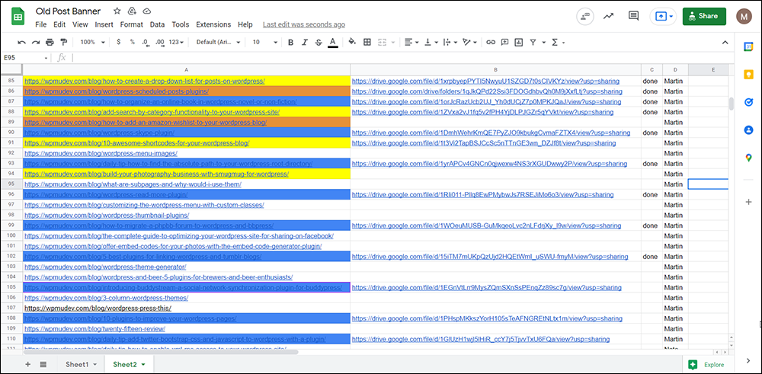The height and width of the screenshot is (374, 762).
Task: Click the Add sheet plus button
Action: point(27,364)
